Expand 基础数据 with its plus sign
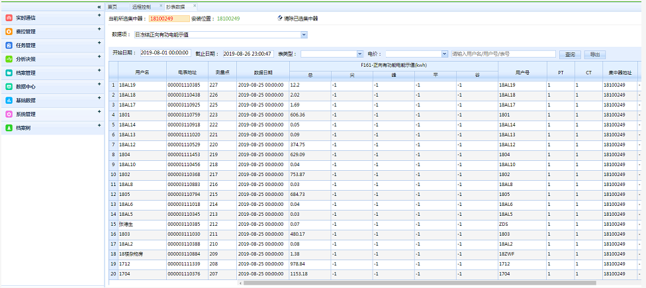 click(99, 98)
